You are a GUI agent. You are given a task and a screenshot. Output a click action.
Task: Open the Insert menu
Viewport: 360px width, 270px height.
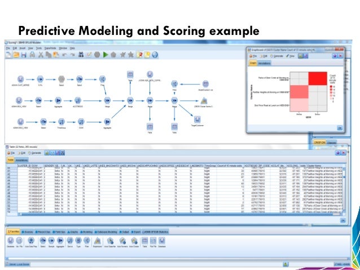click(x=22, y=48)
